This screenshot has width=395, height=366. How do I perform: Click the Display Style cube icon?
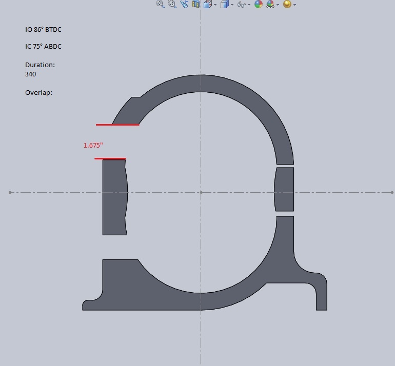[x=224, y=4]
